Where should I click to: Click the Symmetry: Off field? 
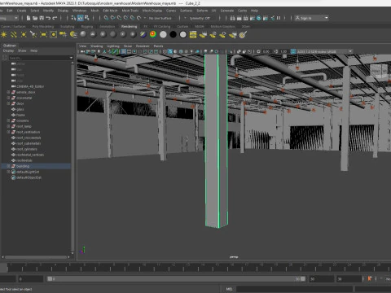(x=200, y=18)
